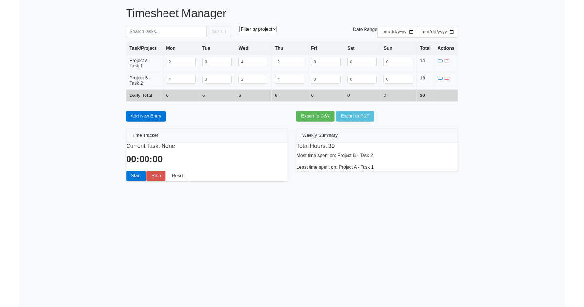The height and width of the screenshot is (307, 584).
Task: Click the Export to CSV button
Action: pyautogui.click(x=315, y=116)
